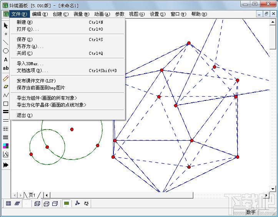Image resolution: width=278 pixels, height=217 pixels.
Task: Click the 3D axes move icon
Action: [77, 203]
